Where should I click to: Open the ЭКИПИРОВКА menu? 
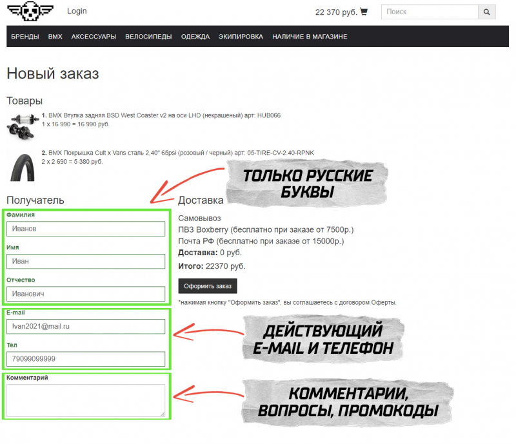point(241,37)
